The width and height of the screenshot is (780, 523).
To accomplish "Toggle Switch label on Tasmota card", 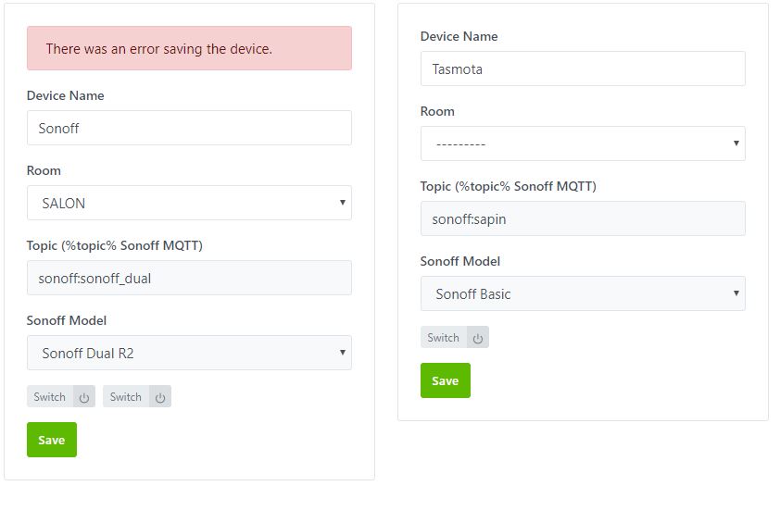I will [x=443, y=338].
